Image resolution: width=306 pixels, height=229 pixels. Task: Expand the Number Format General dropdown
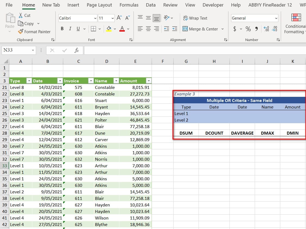(276, 18)
